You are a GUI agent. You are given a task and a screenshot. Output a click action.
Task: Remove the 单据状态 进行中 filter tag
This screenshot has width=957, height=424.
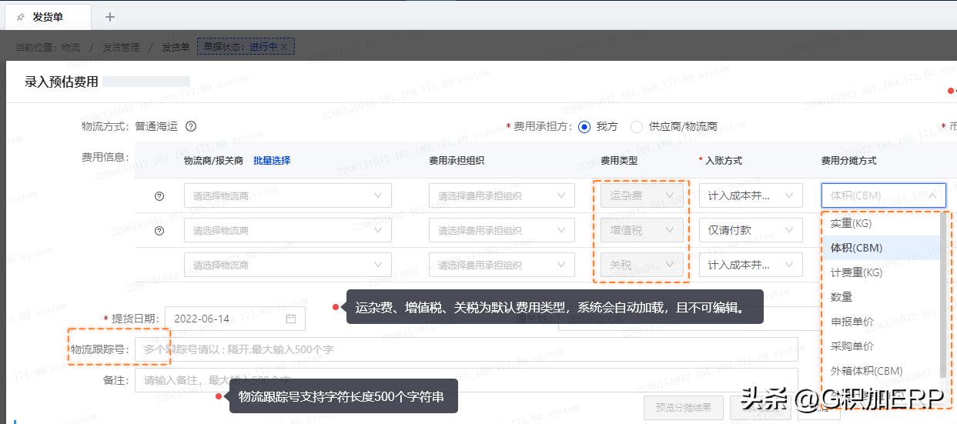coord(283,47)
